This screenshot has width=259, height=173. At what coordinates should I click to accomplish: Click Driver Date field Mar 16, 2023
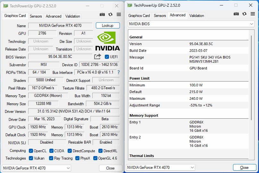(45, 119)
